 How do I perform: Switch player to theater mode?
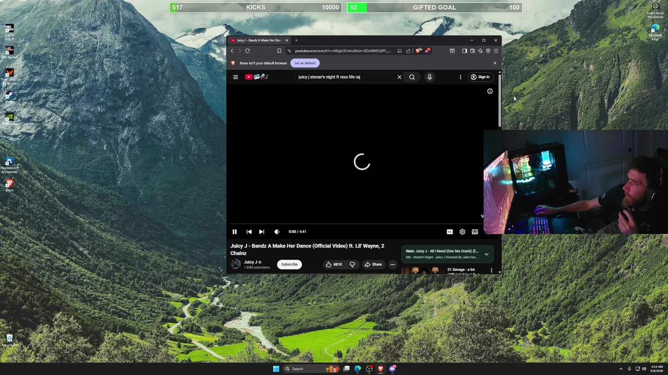click(x=475, y=232)
